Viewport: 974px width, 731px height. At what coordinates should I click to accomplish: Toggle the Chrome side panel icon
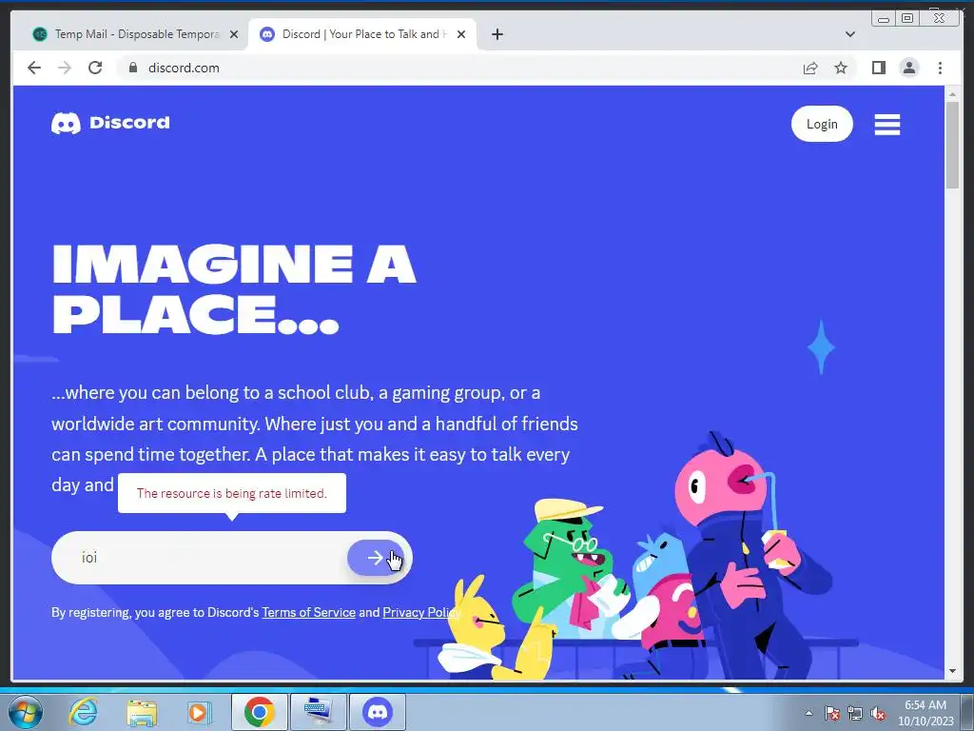tap(878, 68)
